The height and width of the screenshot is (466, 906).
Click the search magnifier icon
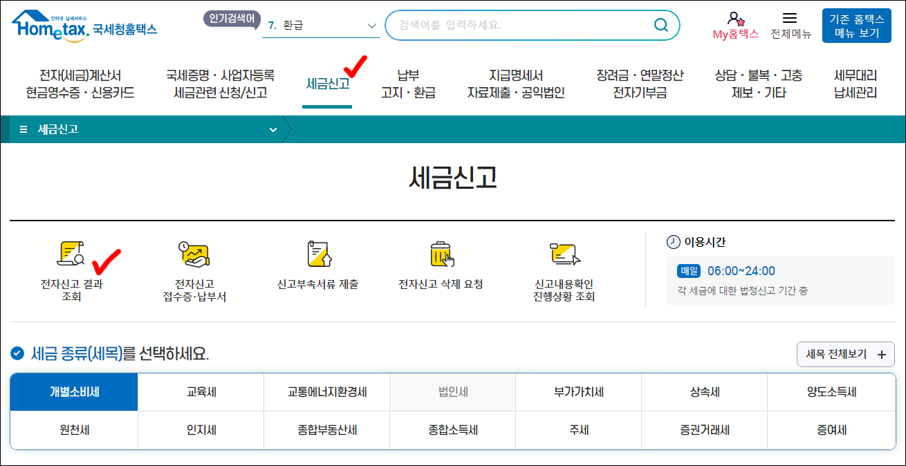pyautogui.click(x=660, y=25)
